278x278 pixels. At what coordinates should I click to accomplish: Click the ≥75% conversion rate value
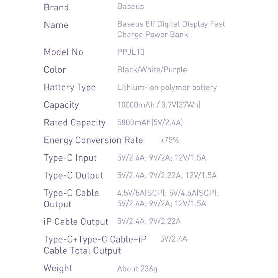pyautogui.click(x=170, y=140)
